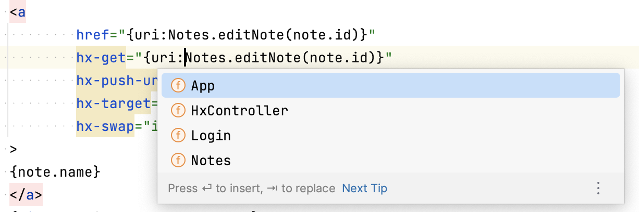Viewport: 639px width, 212px height.
Task: Select the App completion suggestion
Action: [x=390, y=86]
